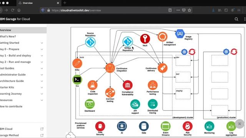The height and width of the screenshot is (138, 246).
Task: Click the blue Image Registry hexagon icon
Action: (180, 33)
